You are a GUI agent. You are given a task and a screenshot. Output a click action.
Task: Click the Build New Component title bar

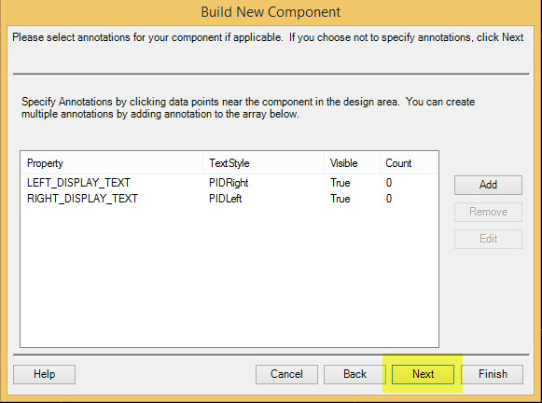click(x=271, y=12)
